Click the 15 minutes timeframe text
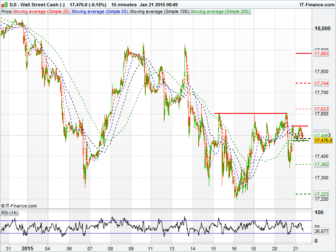 [123, 4]
